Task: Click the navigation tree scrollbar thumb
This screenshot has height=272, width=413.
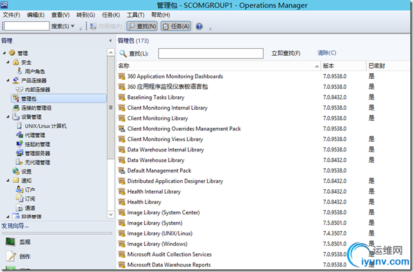Action: click(x=111, y=108)
